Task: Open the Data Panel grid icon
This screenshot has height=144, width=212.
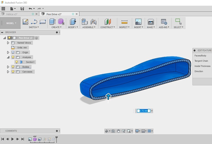Action: pos(3,9)
